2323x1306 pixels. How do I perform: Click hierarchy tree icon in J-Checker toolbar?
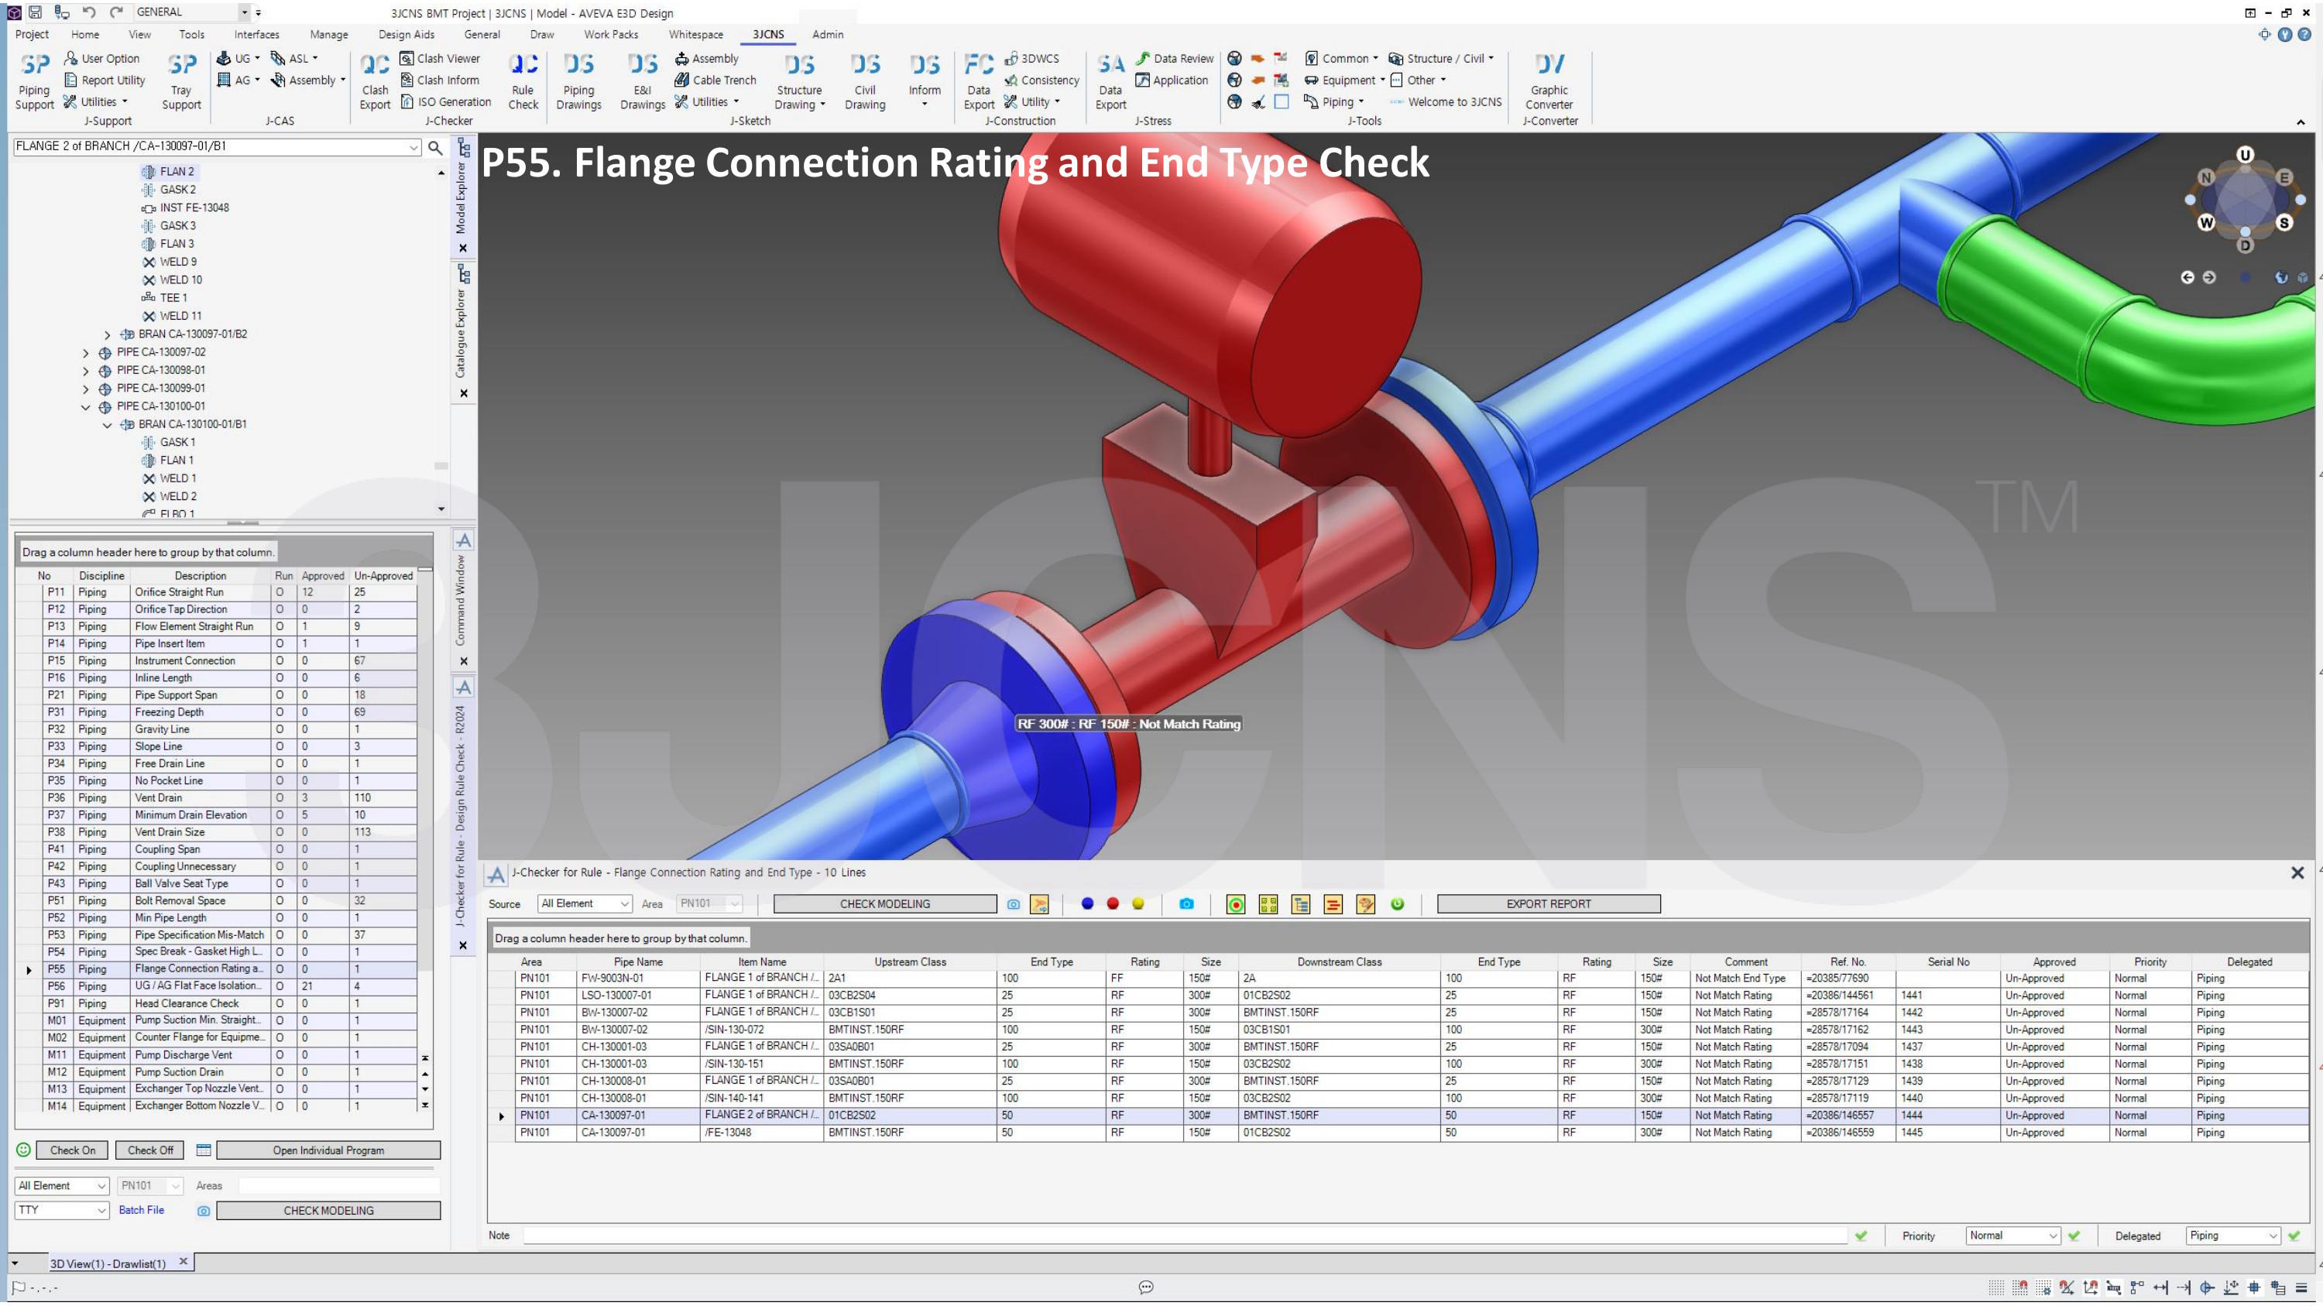point(1302,904)
